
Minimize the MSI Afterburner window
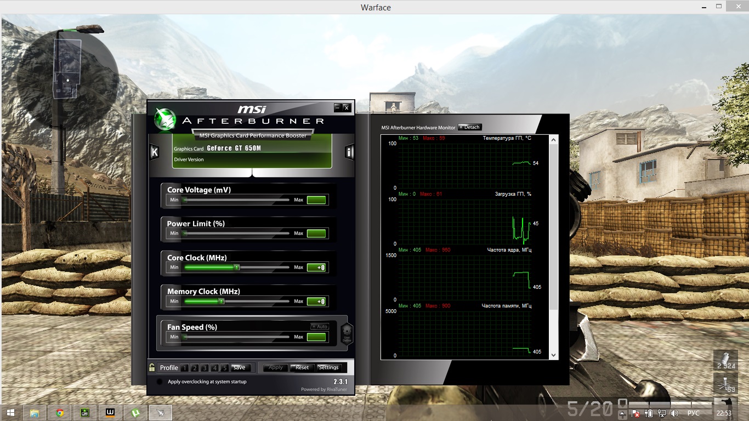pyautogui.click(x=338, y=108)
